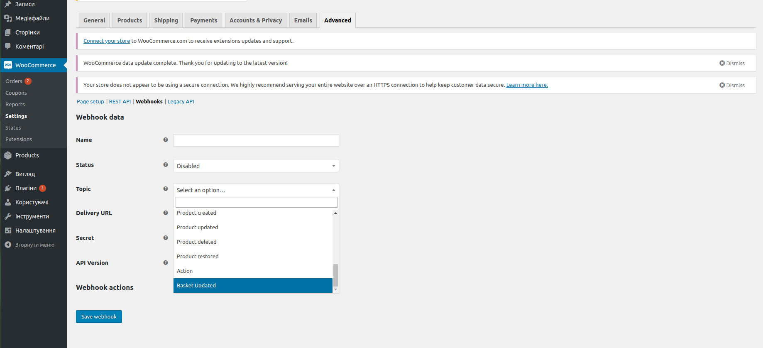Click the Плагіни plug icon
763x348 pixels.
pos(8,188)
